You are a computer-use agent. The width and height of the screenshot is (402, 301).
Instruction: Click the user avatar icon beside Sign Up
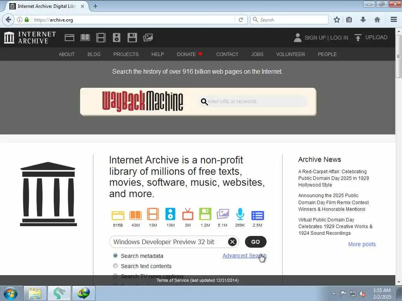[298, 38]
